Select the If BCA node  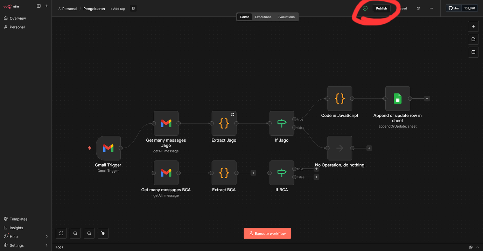(282, 173)
